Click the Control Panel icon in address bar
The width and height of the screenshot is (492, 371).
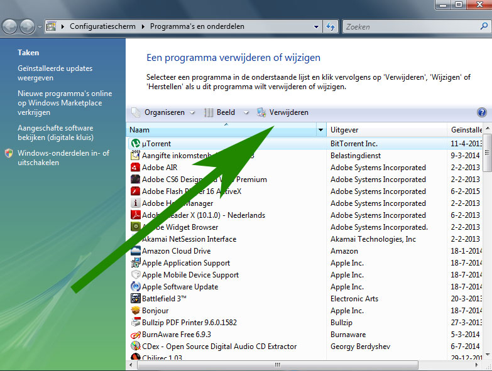52,26
